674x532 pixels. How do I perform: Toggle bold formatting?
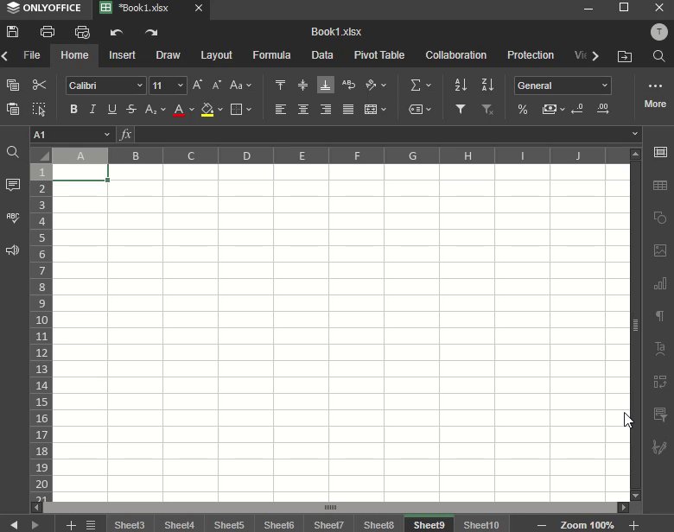pos(73,109)
